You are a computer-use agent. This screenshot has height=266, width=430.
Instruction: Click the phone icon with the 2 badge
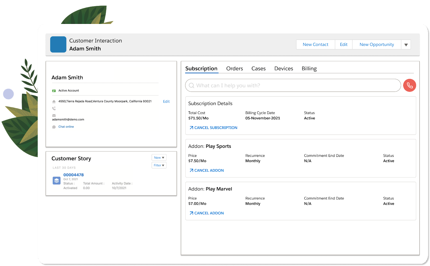(54, 109)
